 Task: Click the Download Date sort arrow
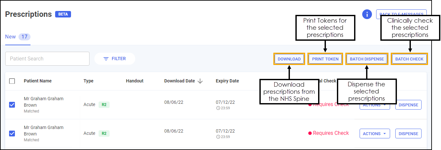(x=200, y=81)
